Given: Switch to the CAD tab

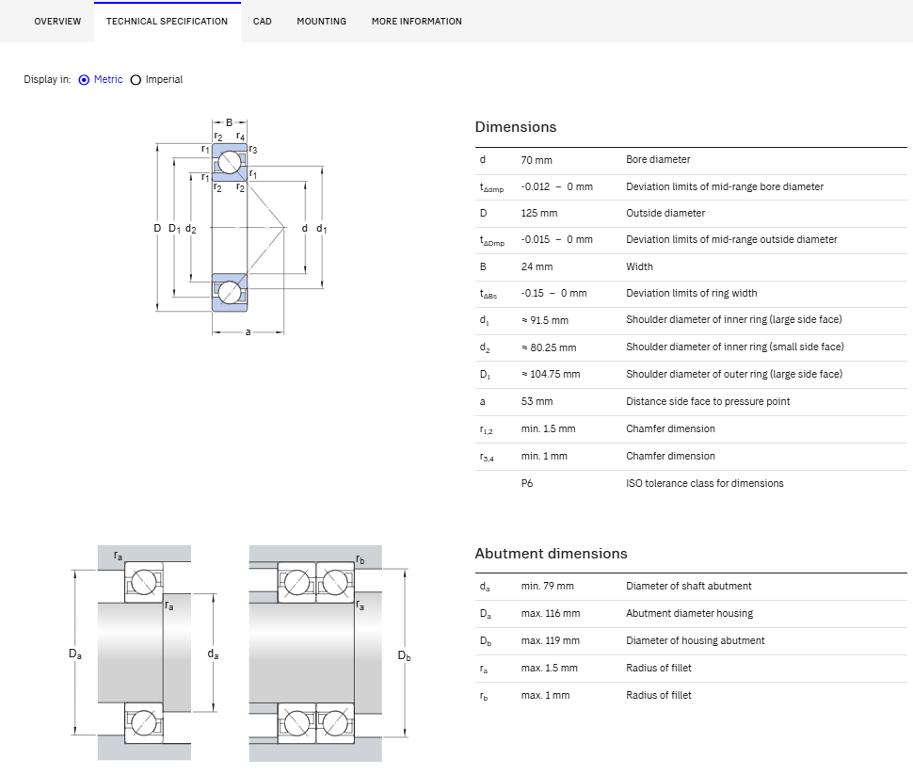Looking at the screenshot, I should click(262, 22).
